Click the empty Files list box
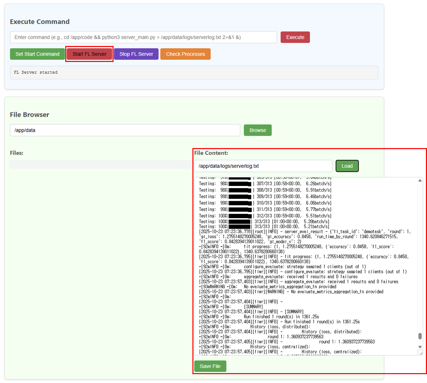Viewport: 427px width, 383px height. [100, 165]
